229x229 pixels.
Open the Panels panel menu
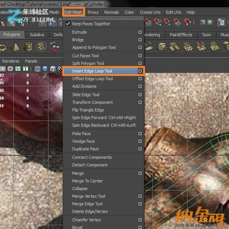click(x=31, y=61)
